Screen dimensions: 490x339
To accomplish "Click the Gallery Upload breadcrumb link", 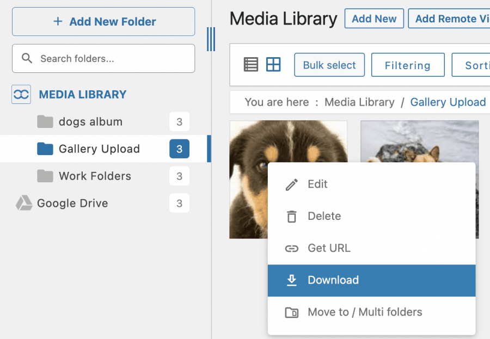I will [448, 102].
